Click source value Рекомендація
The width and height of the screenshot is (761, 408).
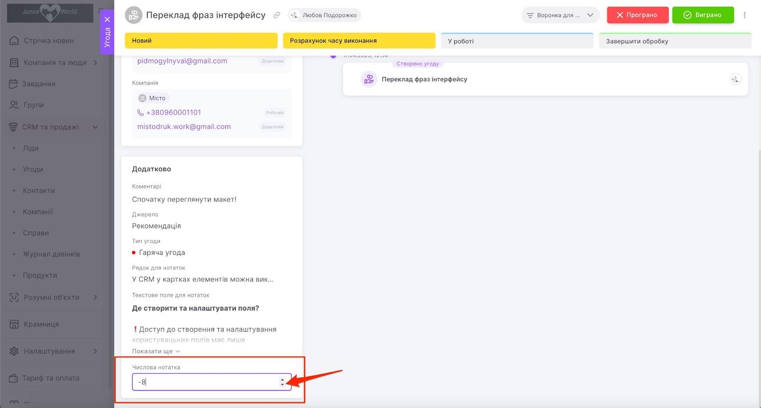pyautogui.click(x=156, y=226)
